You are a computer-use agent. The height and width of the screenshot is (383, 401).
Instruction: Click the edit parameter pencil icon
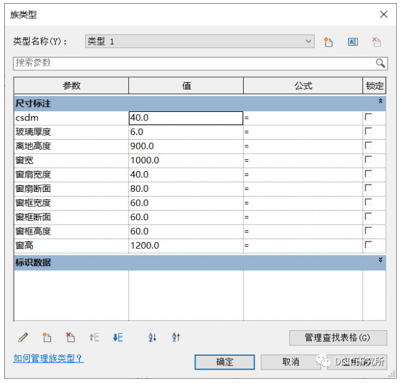tap(23, 337)
